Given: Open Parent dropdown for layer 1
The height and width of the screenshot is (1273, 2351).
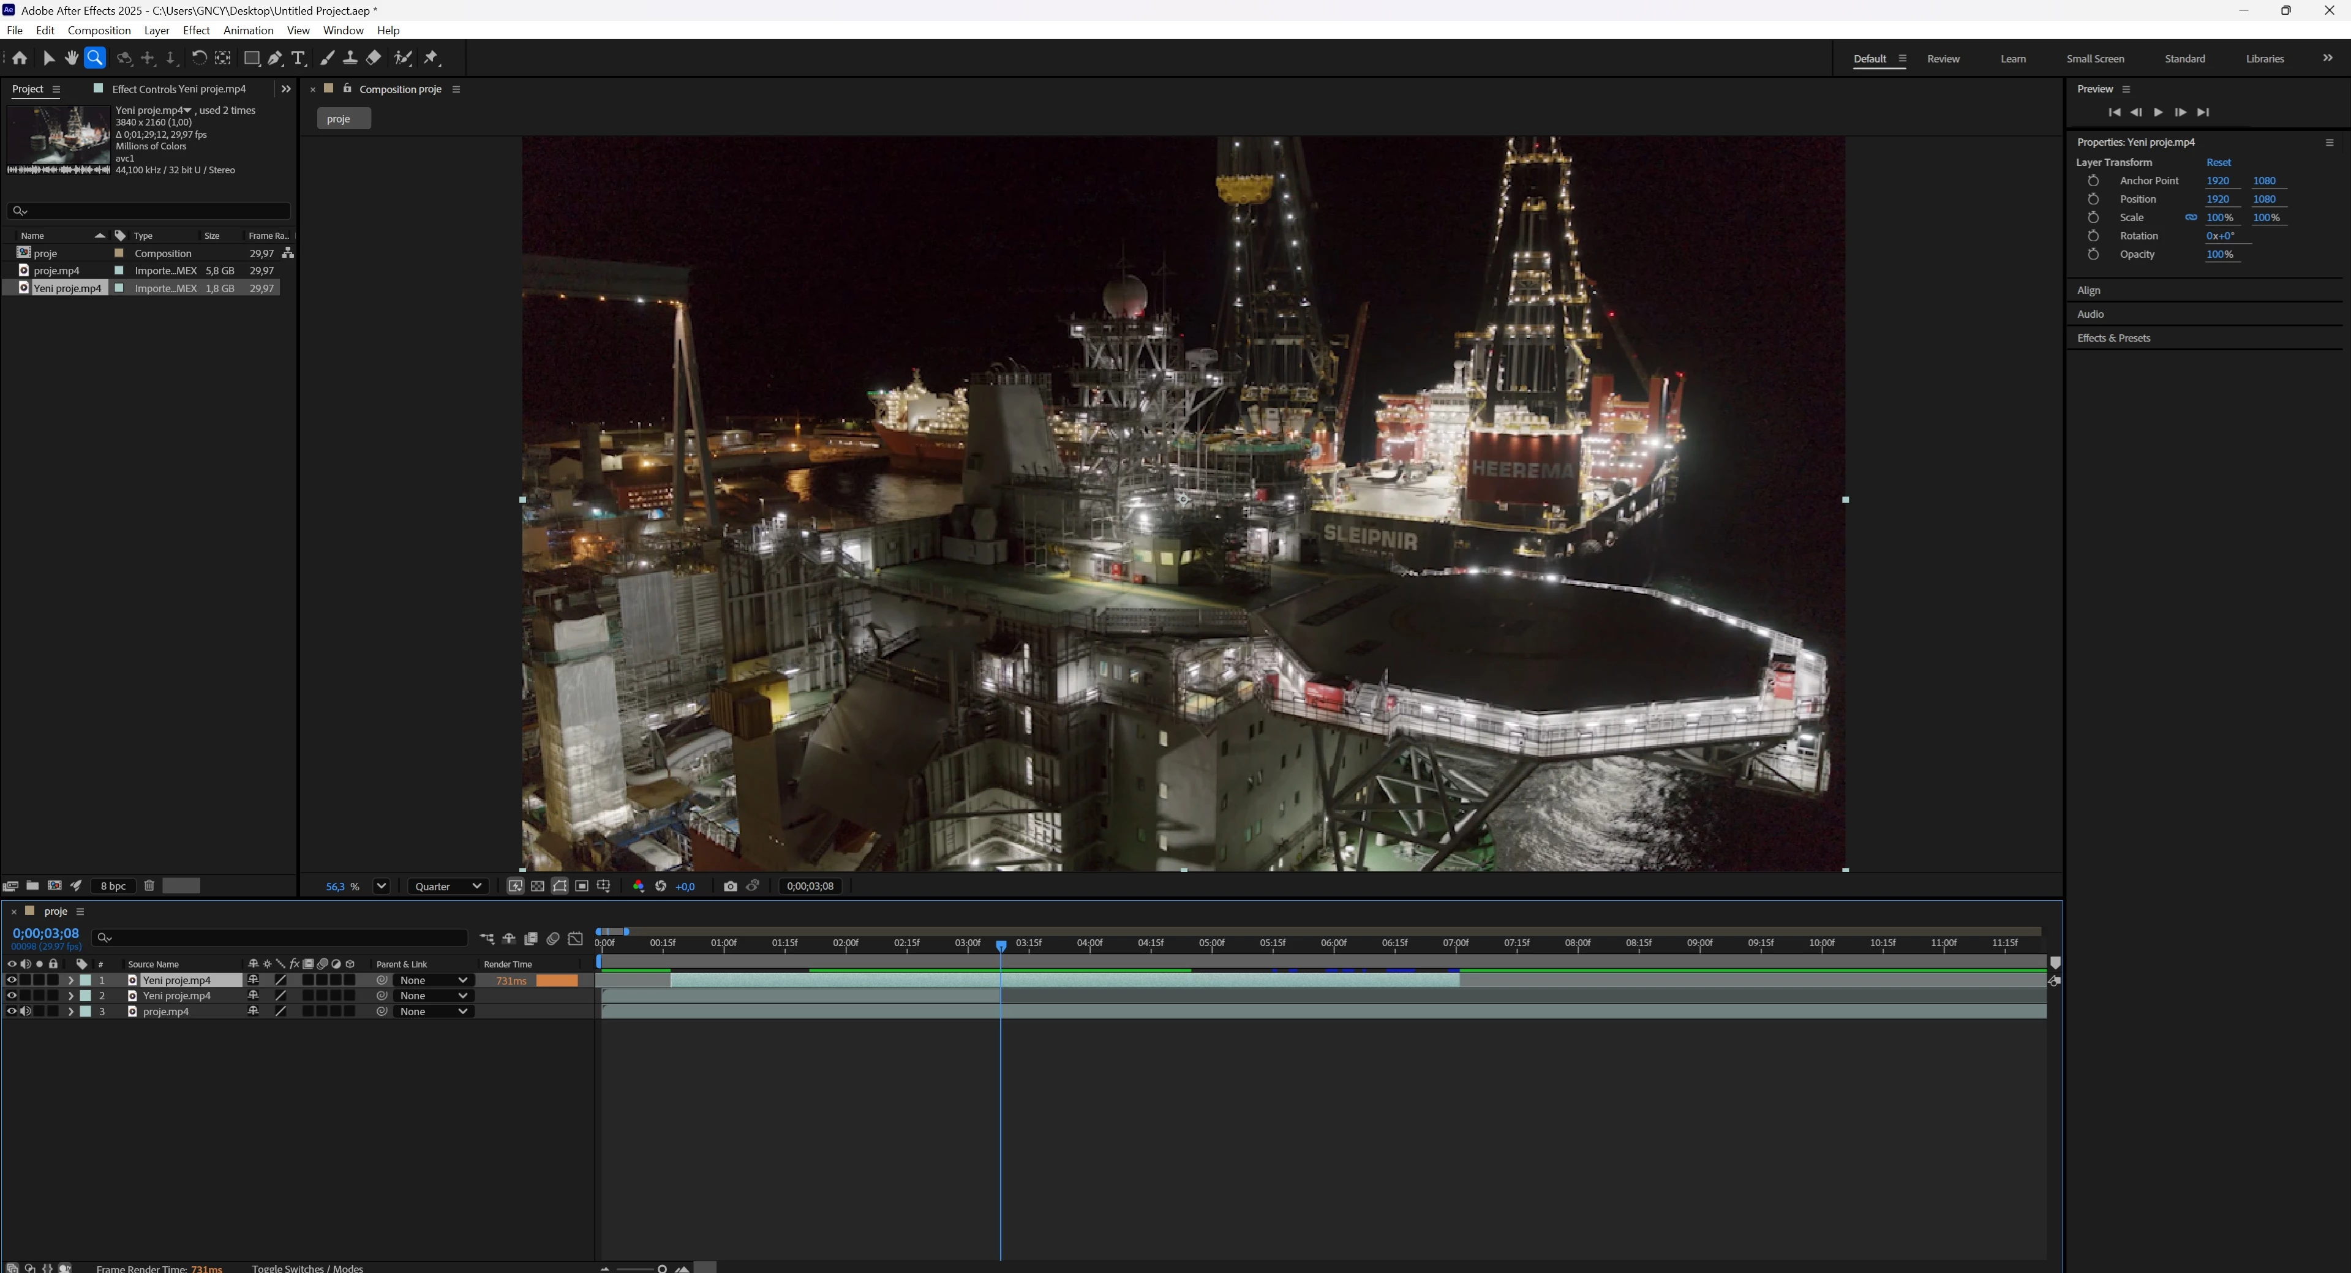Looking at the screenshot, I should 434,980.
